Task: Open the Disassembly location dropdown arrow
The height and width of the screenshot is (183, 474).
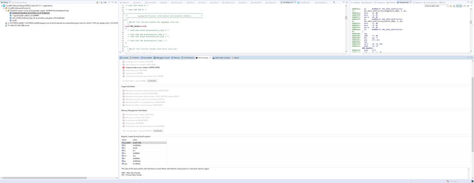Action: tap(447, 6)
